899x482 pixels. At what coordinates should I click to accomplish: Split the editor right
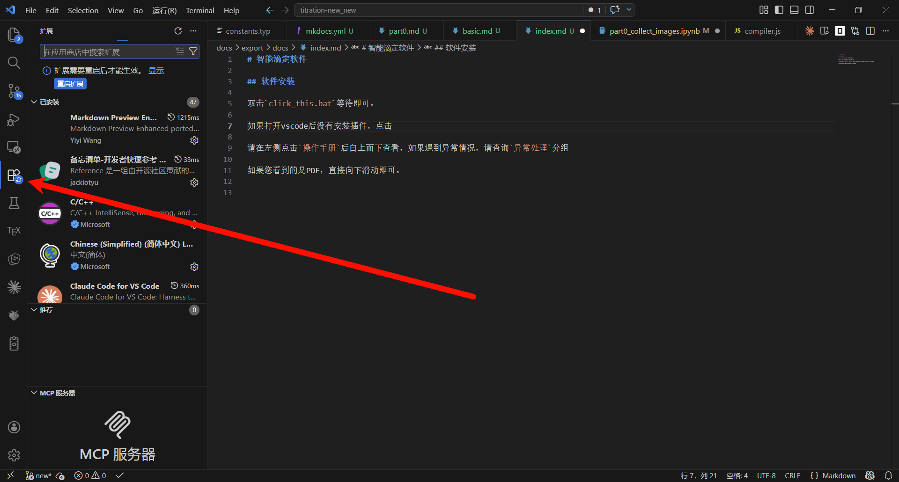pyautogui.click(x=870, y=31)
